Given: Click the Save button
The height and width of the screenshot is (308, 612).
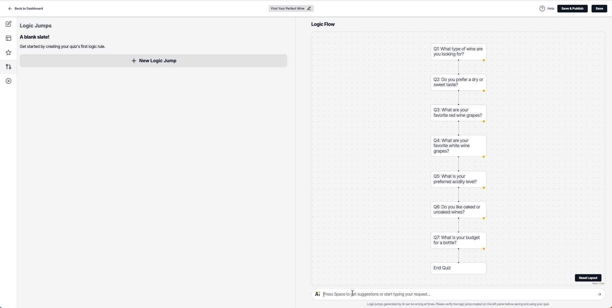Looking at the screenshot, I should point(599,9).
